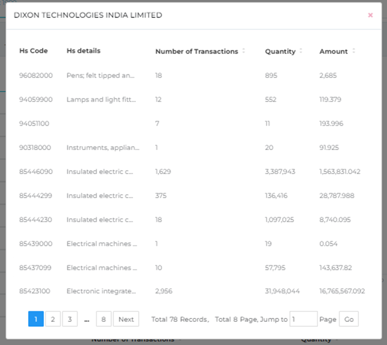Go to page 2 of records
The height and width of the screenshot is (345, 387).
(52, 319)
